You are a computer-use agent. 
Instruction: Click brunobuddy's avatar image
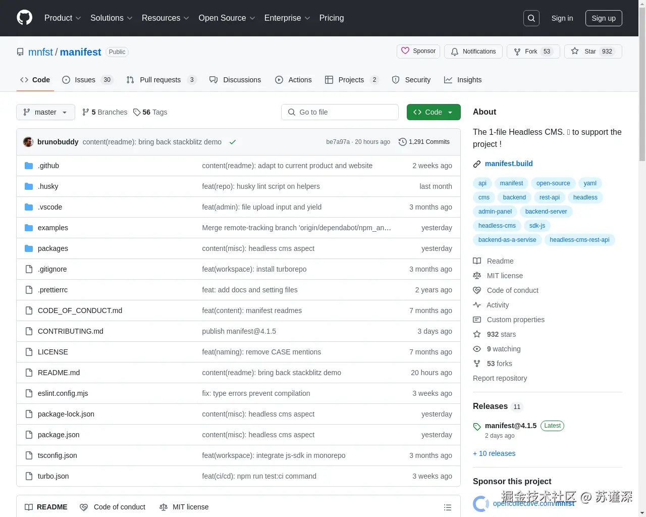28,142
